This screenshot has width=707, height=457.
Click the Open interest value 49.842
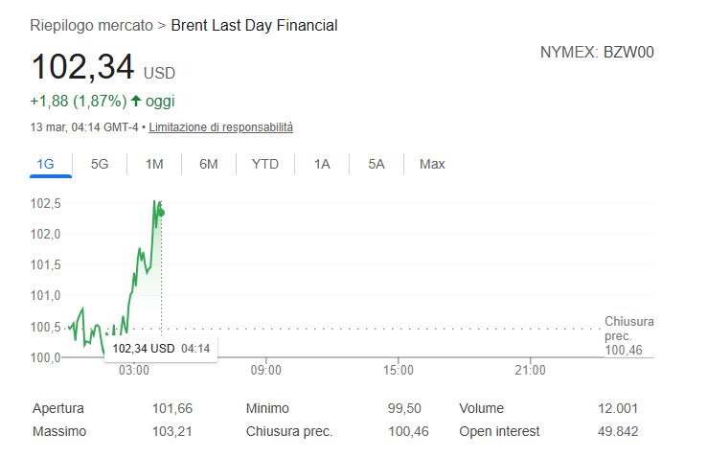tap(618, 431)
